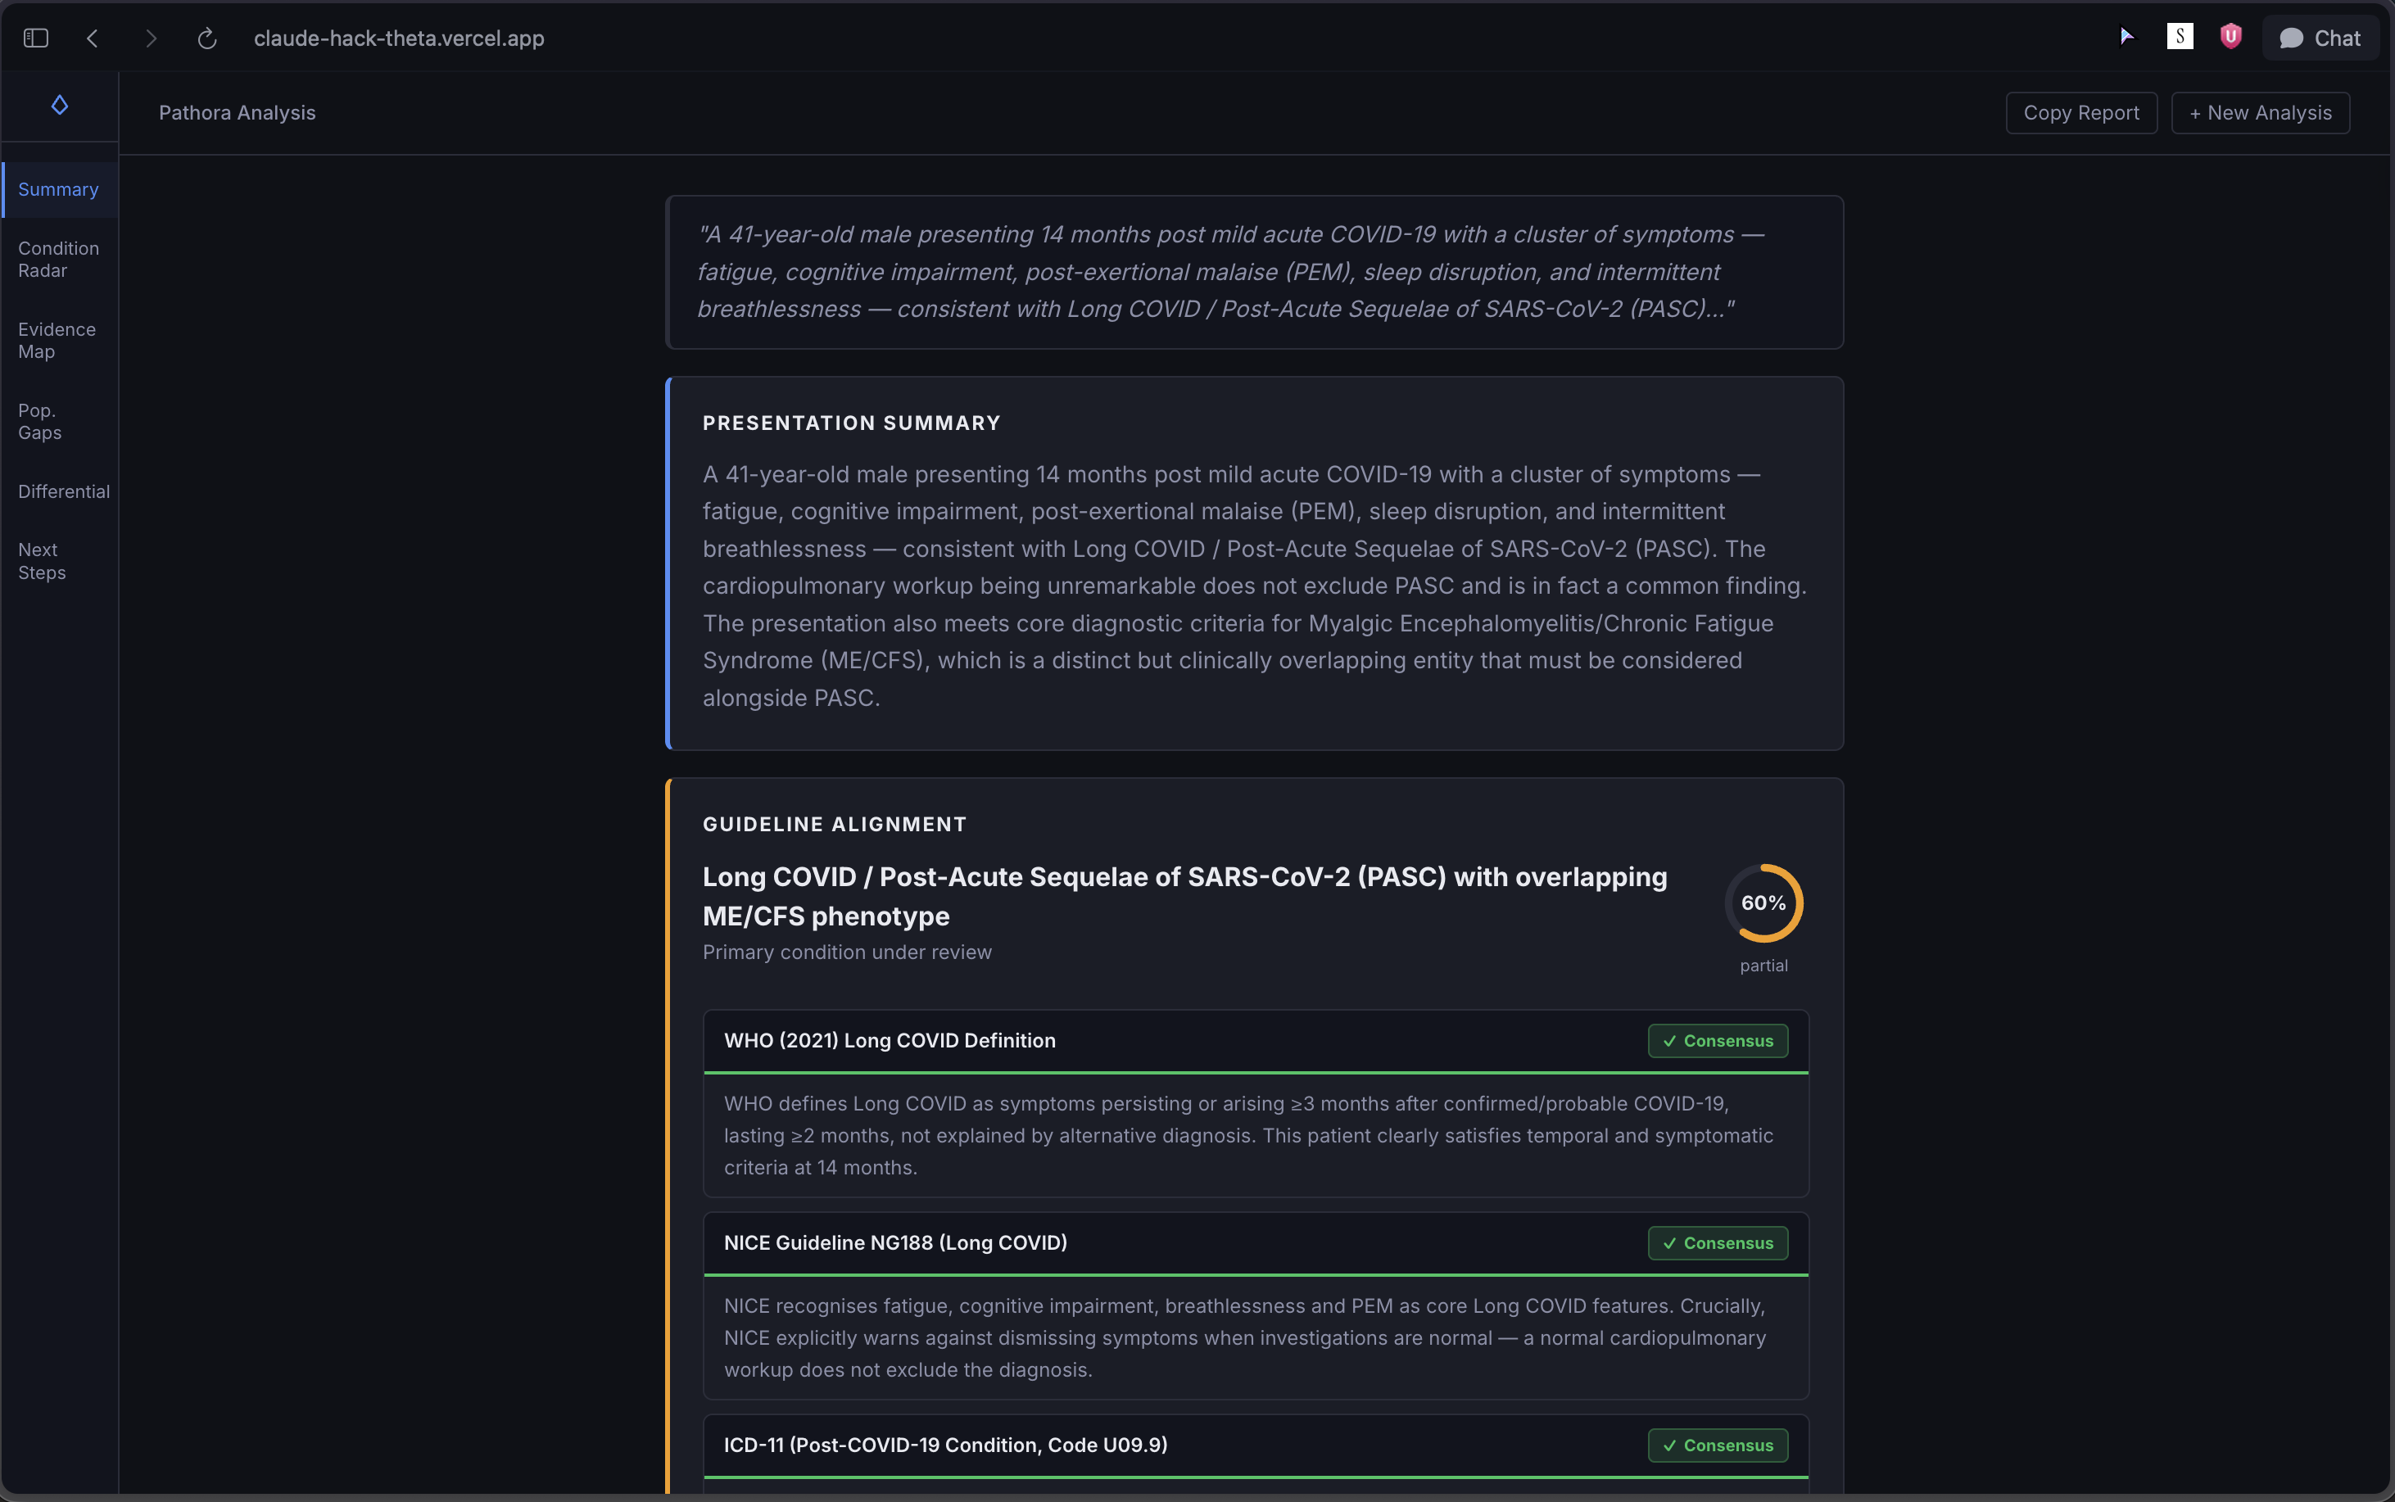The height and width of the screenshot is (1502, 2395).
Task: Switch to Differential section
Action: pyautogui.click(x=64, y=491)
